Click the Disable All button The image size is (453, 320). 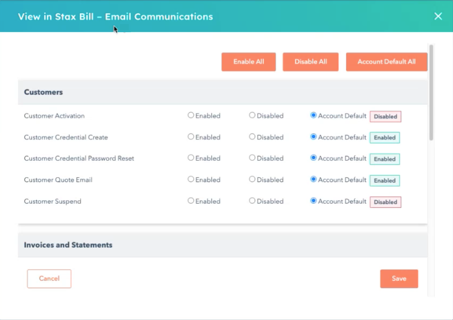point(310,62)
